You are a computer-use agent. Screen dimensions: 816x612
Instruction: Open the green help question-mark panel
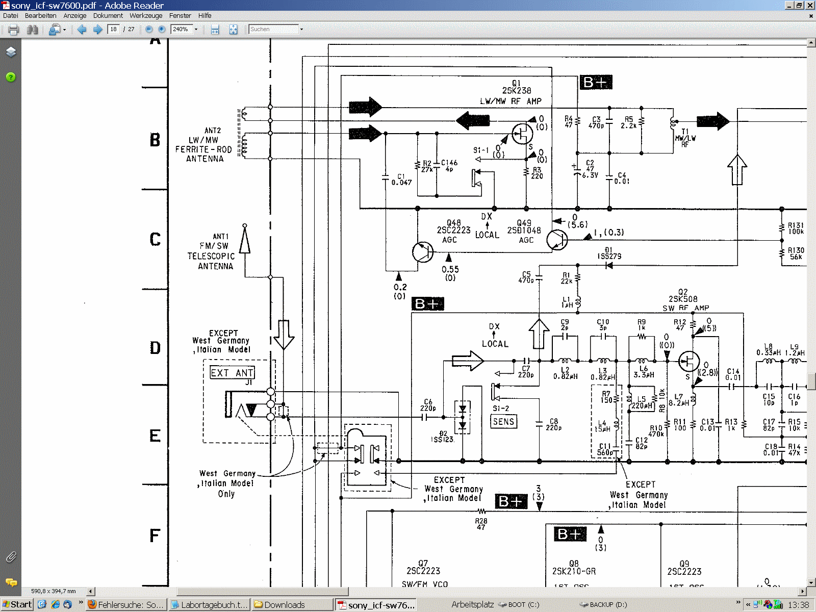click(11, 78)
